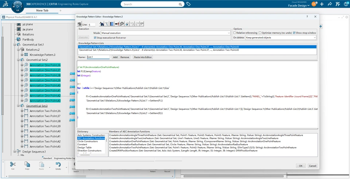This screenshot has width=350, height=179.
Task: Select Axis Systems Constructors in Dictionary
Action: 91,135
